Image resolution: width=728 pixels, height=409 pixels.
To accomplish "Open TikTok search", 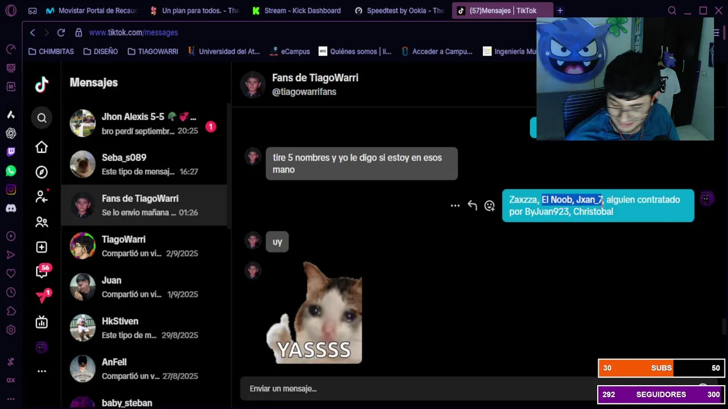I will tap(42, 118).
